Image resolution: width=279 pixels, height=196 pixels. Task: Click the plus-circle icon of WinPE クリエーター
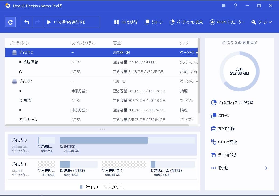click(x=212, y=22)
